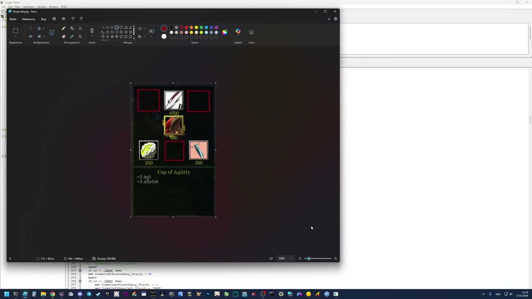Open the line size dropdown
This screenshot has width=532, height=299.
tap(152, 36)
